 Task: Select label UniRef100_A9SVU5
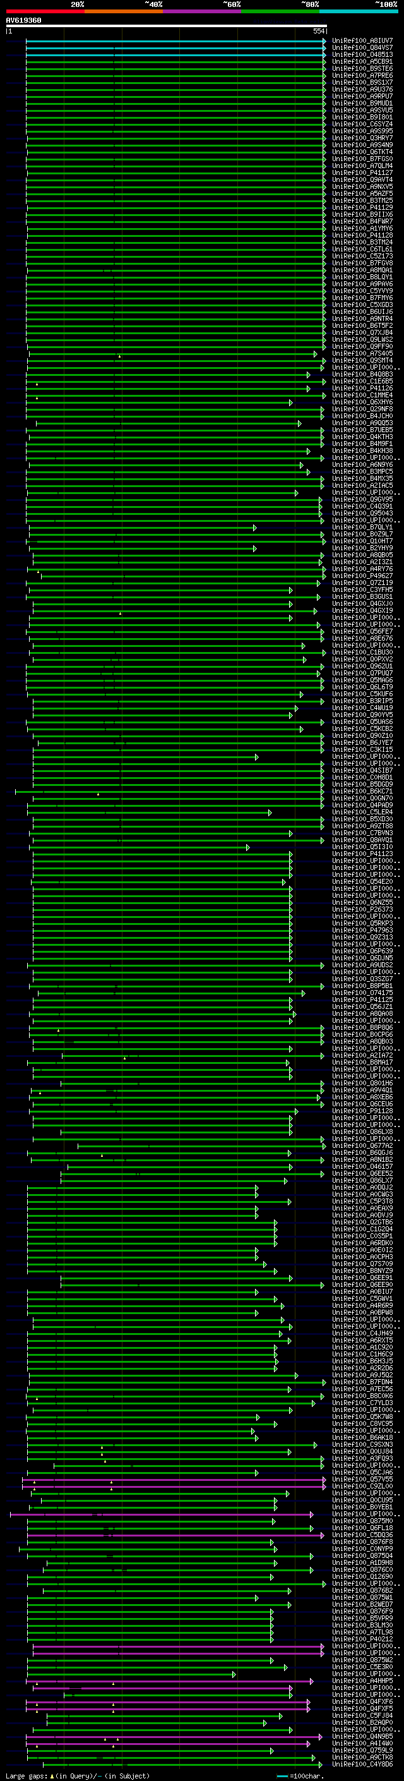[x=362, y=110]
